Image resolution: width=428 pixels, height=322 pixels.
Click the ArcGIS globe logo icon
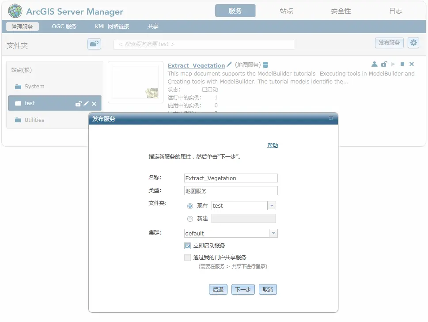click(x=15, y=11)
